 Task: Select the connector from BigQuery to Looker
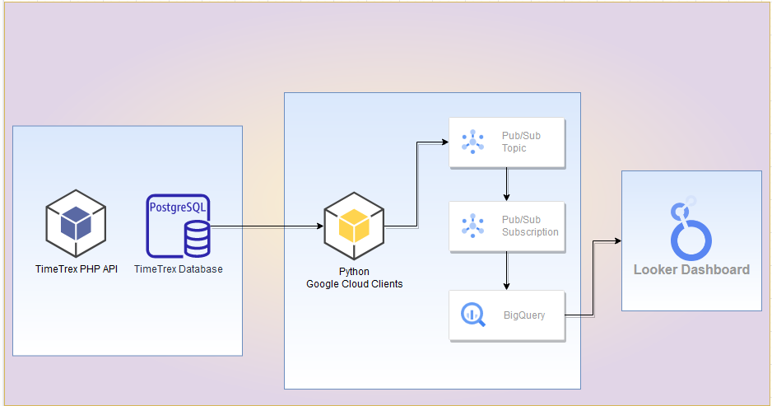tap(594, 280)
